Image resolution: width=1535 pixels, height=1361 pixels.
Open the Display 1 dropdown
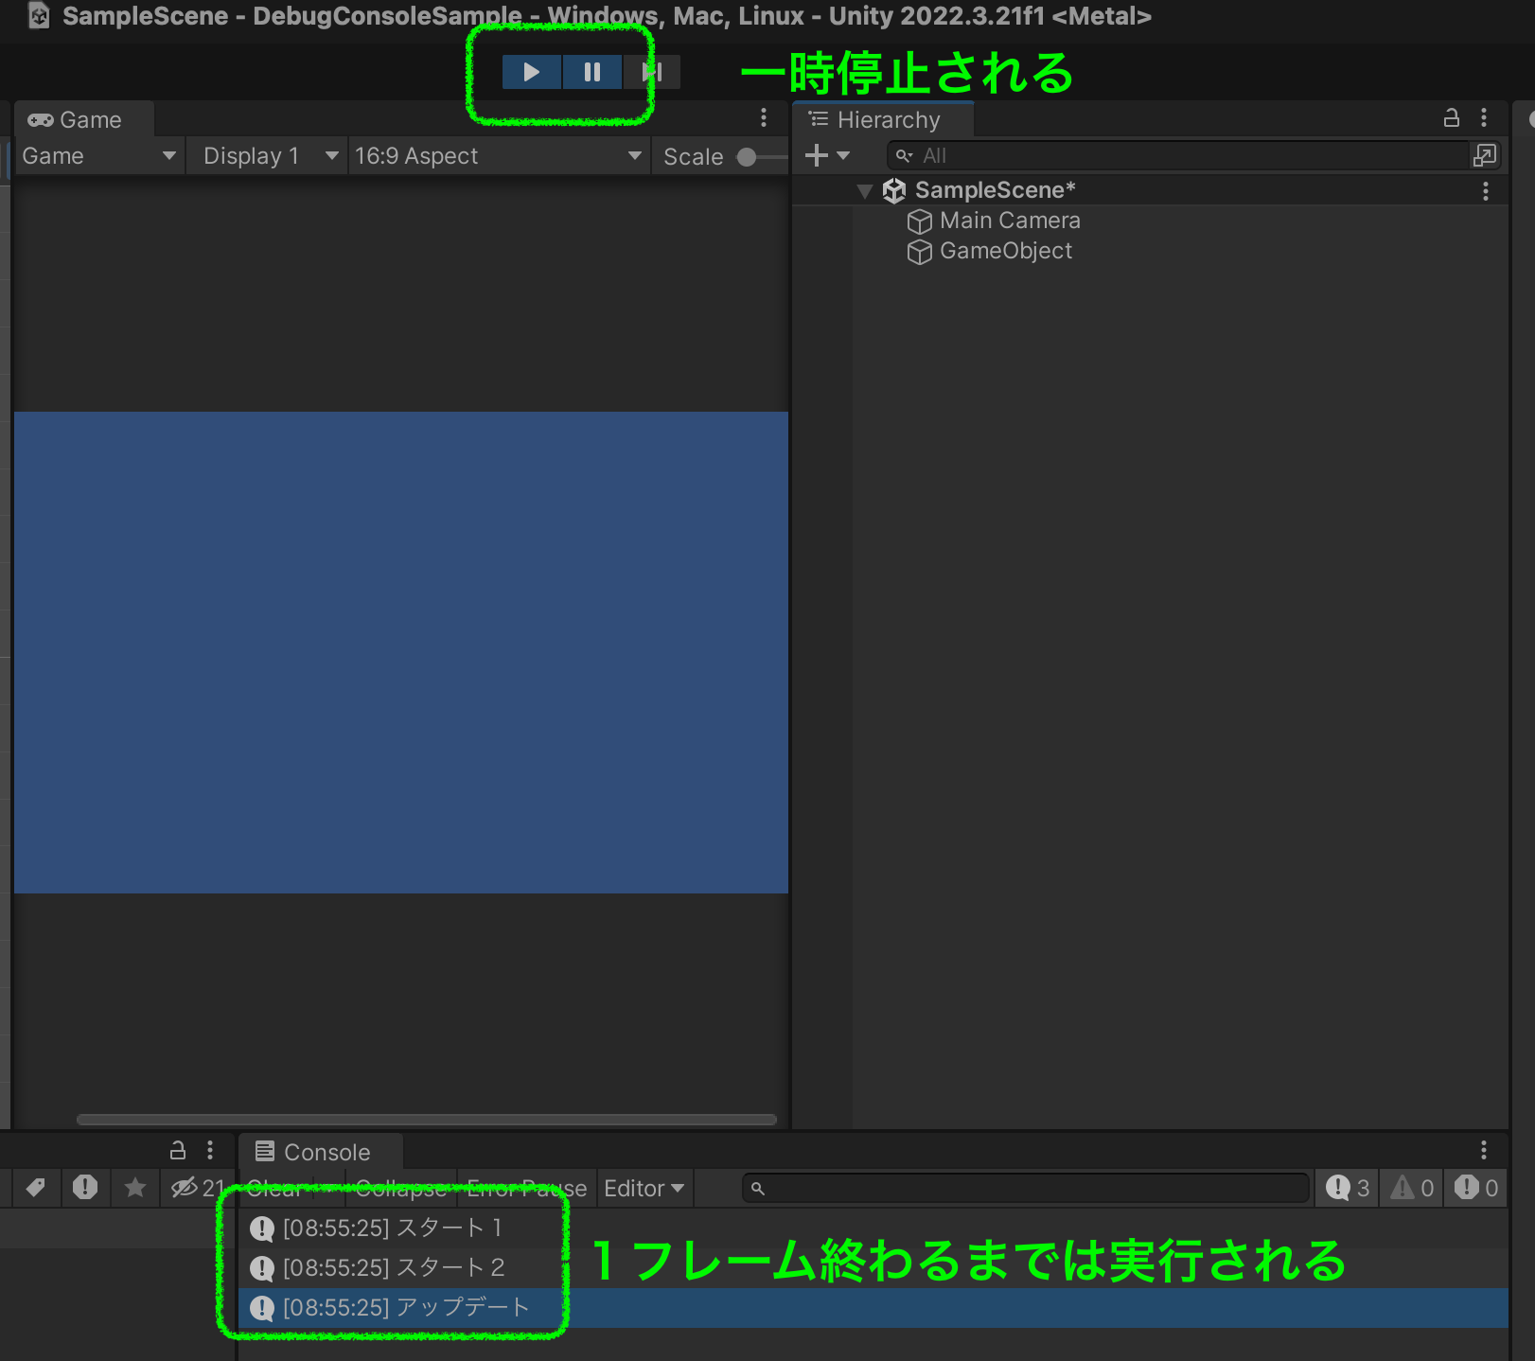coord(270,156)
